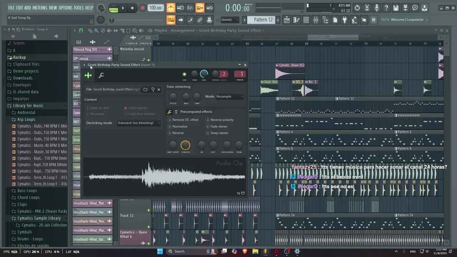Collapse the Cymatics Sample Library folder
The image size is (457, 257).
click(x=39, y=218)
